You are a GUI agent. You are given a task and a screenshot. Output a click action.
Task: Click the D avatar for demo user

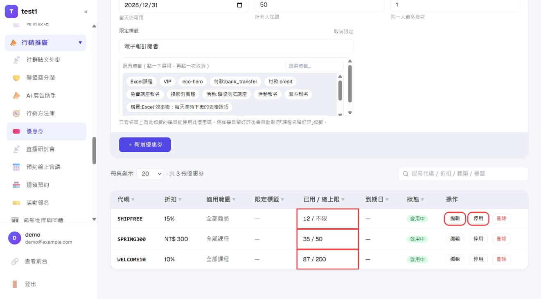[x=15, y=238]
